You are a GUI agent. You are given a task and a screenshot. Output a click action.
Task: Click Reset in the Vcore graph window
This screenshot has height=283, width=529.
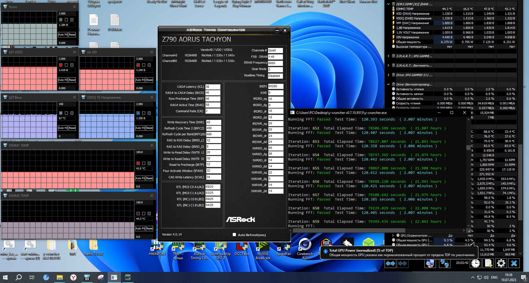pos(72,35)
